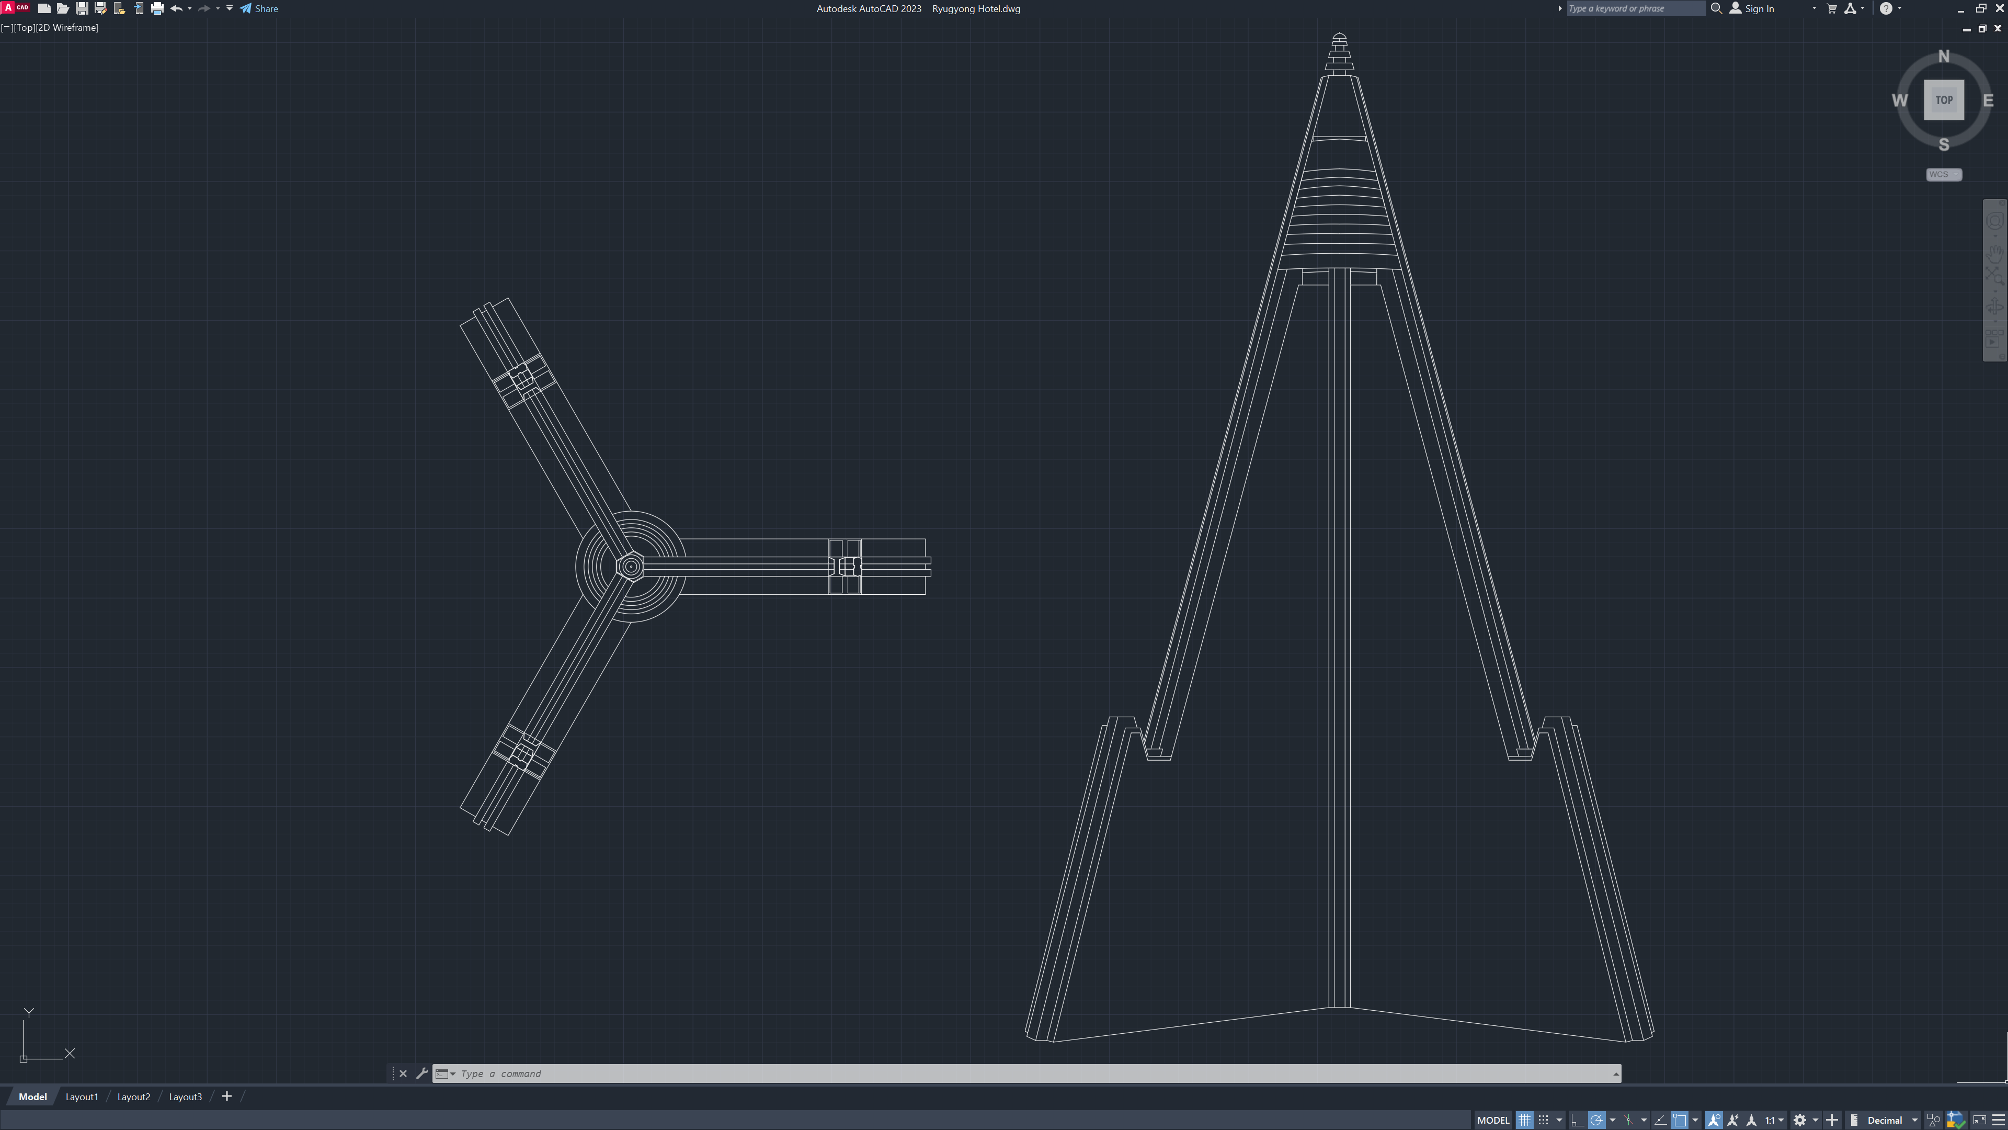Image resolution: width=2008 pixels, height=1130 pixels.
Task: Click the TOP face of ViewCube
Action: click(1943, 100)
